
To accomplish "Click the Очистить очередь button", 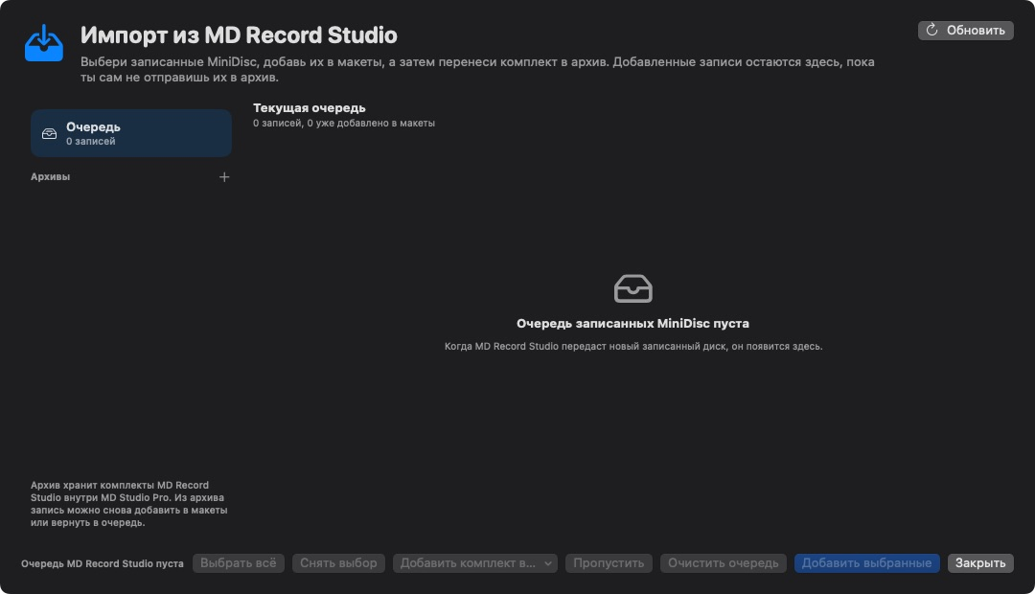I will click(x=724, y=563).
